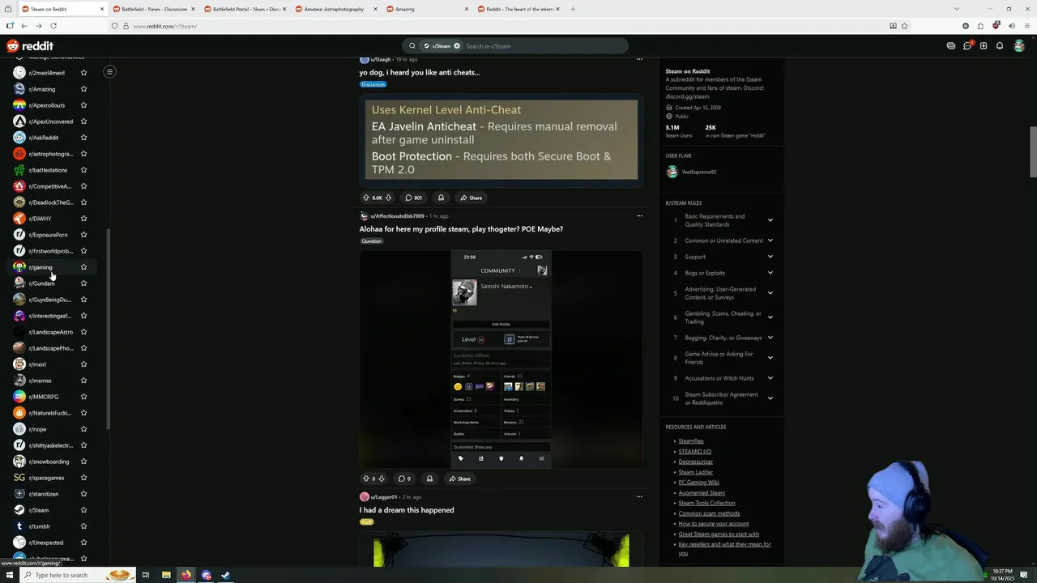Open File Explorer from the taskbar
Viewport: 1037px width, 583px height.
point(166,575)
